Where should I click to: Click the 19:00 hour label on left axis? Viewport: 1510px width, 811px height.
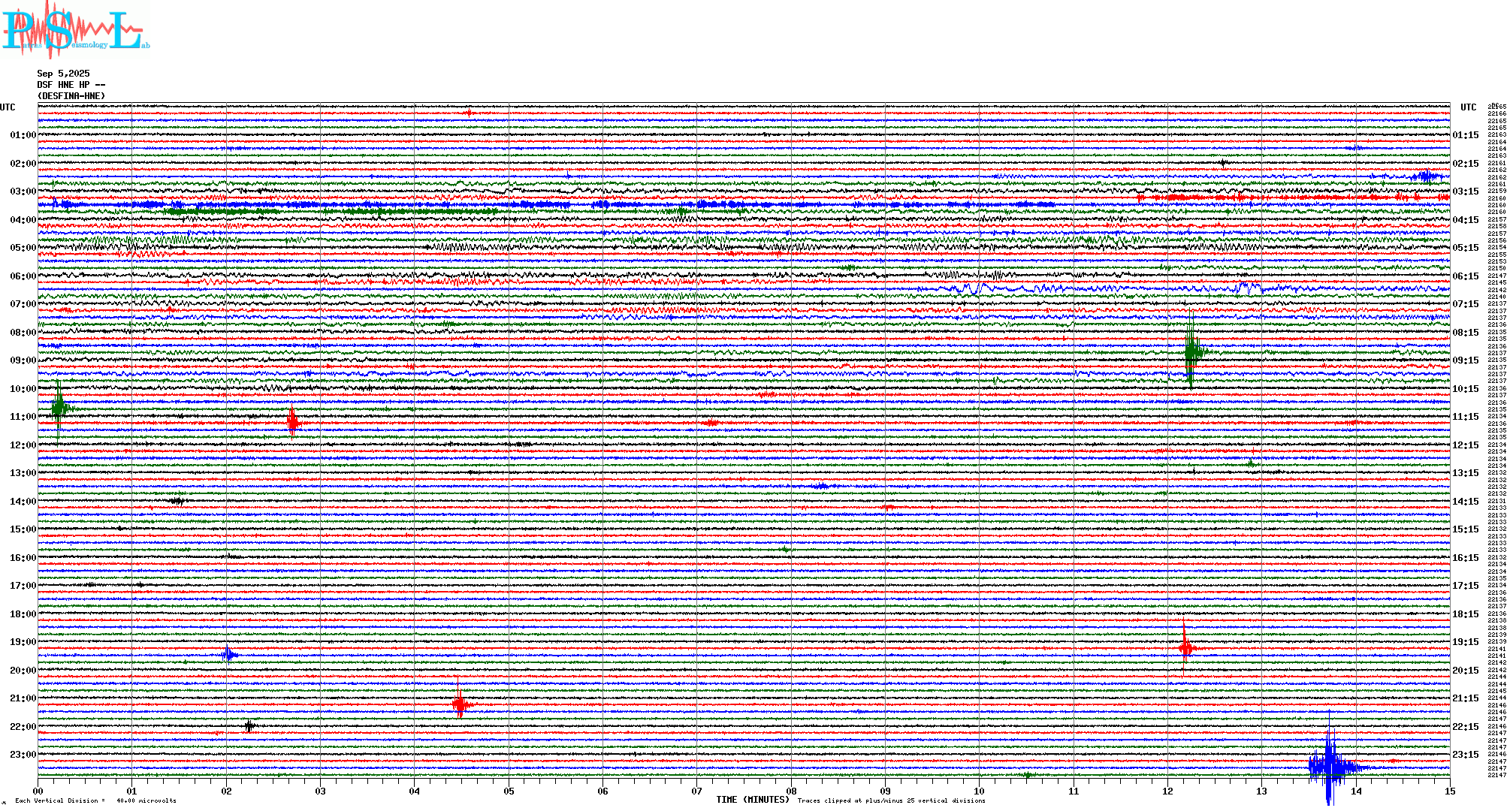tap(23, 642)
